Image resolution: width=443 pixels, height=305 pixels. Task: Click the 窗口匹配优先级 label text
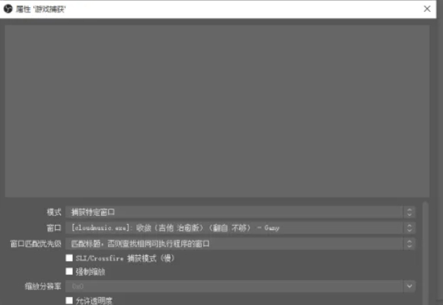pyautogui.click(x=36, y=243)
